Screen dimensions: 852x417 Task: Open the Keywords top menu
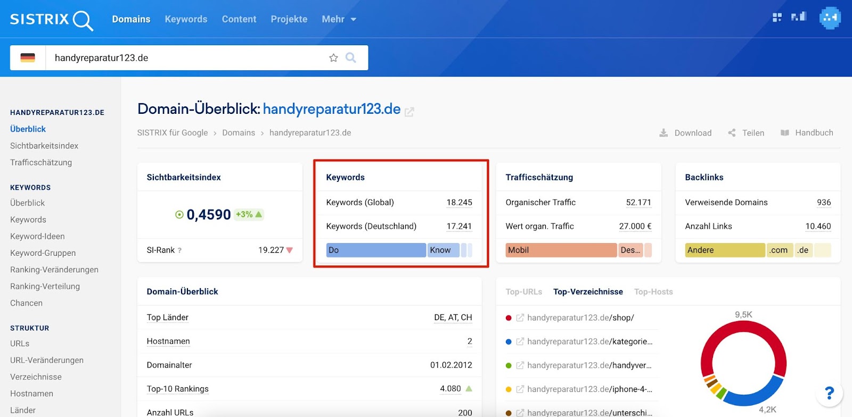coord(186,19)
